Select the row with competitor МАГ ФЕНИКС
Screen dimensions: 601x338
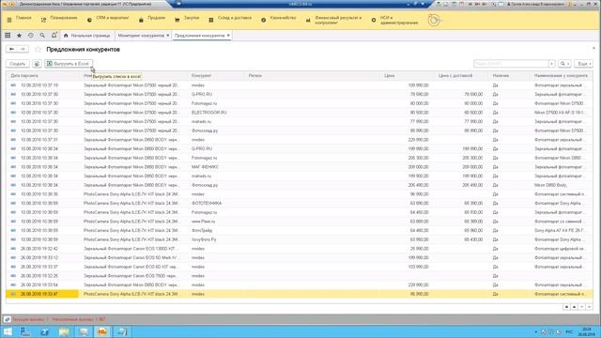pos(300,167)
